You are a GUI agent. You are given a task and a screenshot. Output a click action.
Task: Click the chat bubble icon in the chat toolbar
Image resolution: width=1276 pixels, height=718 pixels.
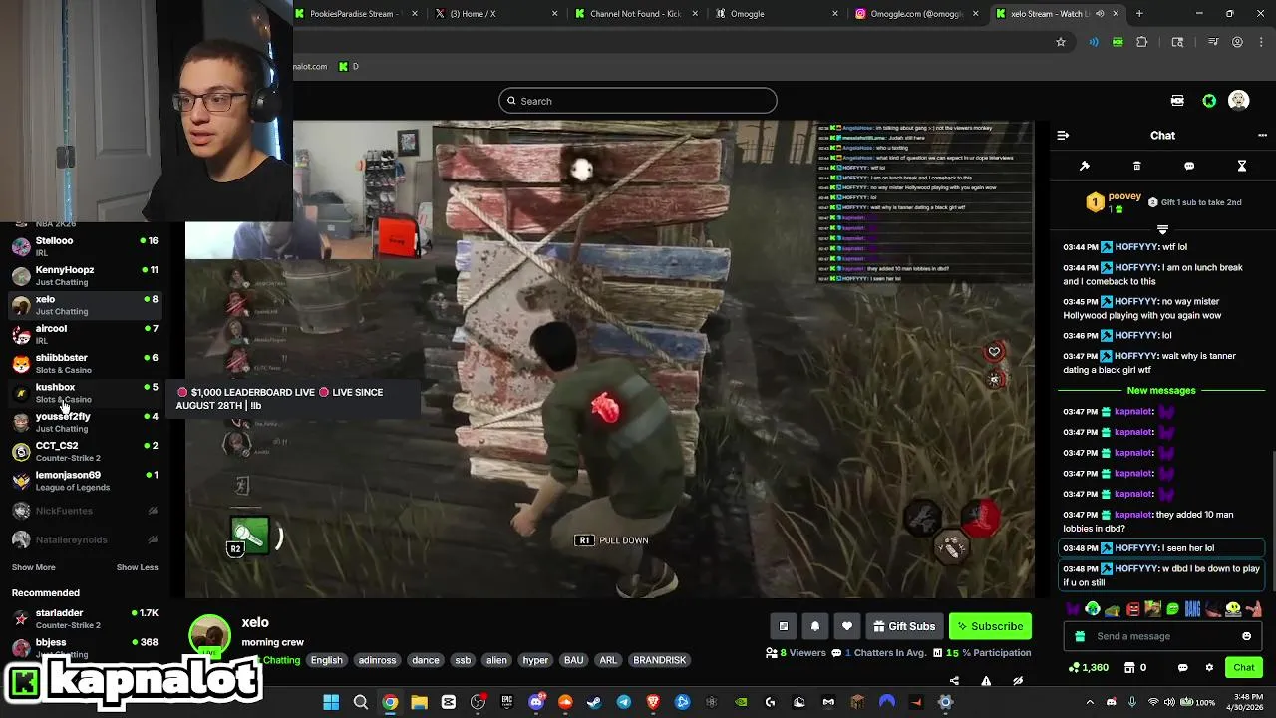click(1189, 166)
